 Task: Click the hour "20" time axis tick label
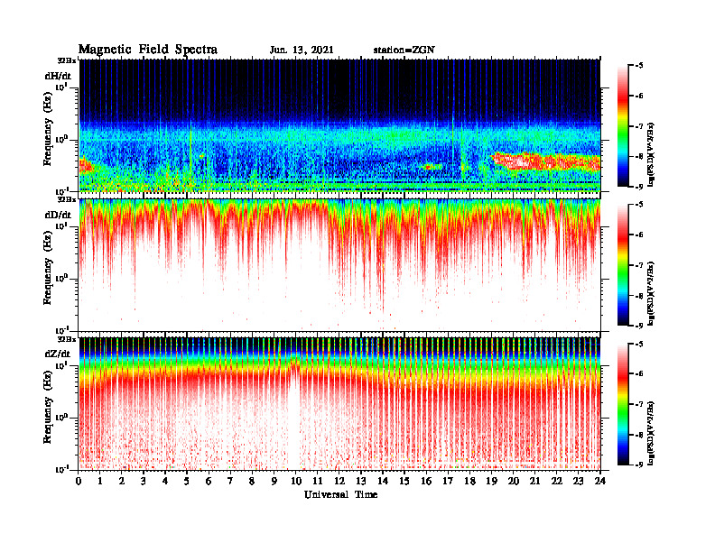514,482
